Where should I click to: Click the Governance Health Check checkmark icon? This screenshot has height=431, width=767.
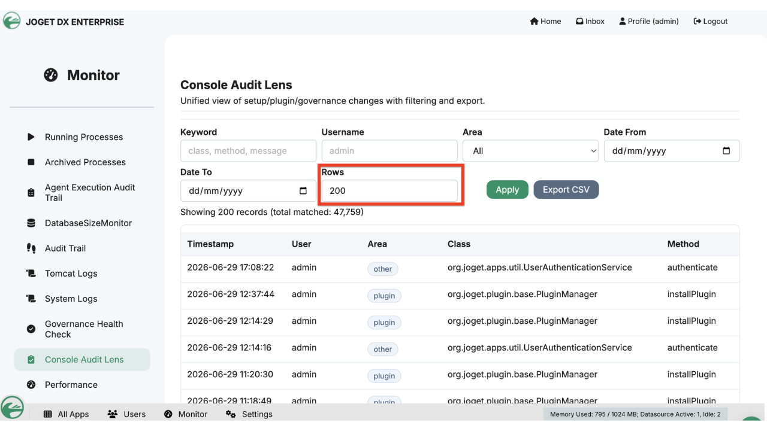pyautogui.click(x=31, y=329)
